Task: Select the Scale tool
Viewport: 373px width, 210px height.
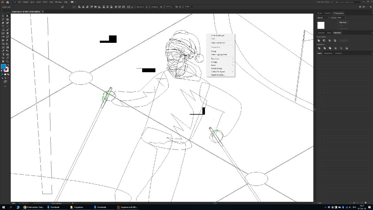Action: 7,37
